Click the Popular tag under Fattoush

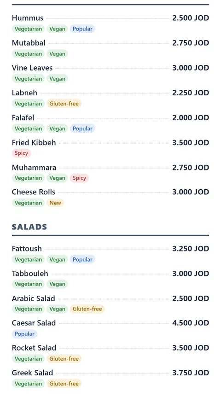coord(82,259)
